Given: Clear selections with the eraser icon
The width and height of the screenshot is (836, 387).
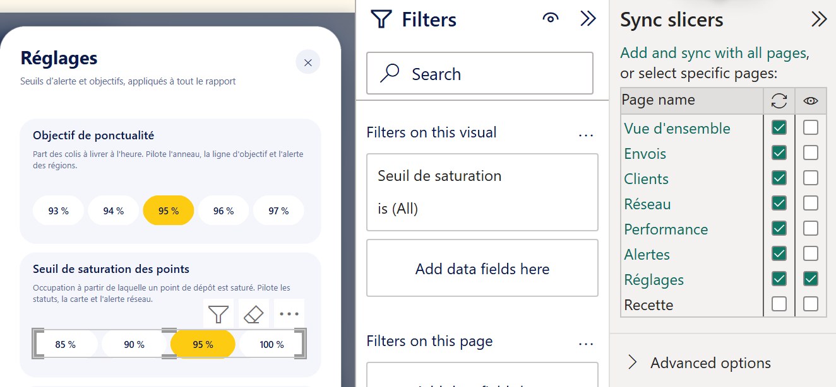Looking at the screenshot, I should point(253,314).
